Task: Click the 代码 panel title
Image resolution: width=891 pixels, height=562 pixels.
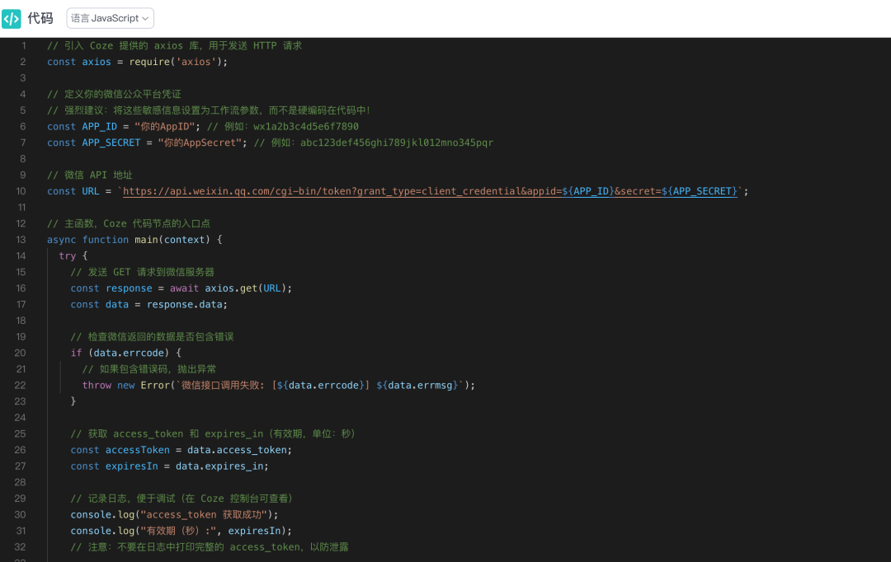Action: 40,18
